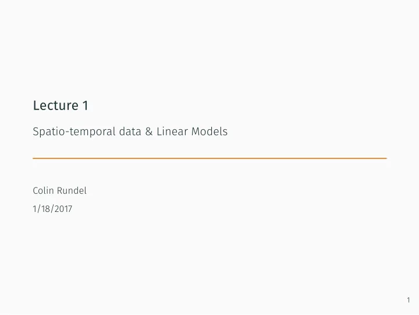Click the year 2017 in the date
Image resolution: width=419 pixels, height=315 pixels.
(x=63, y=209)
